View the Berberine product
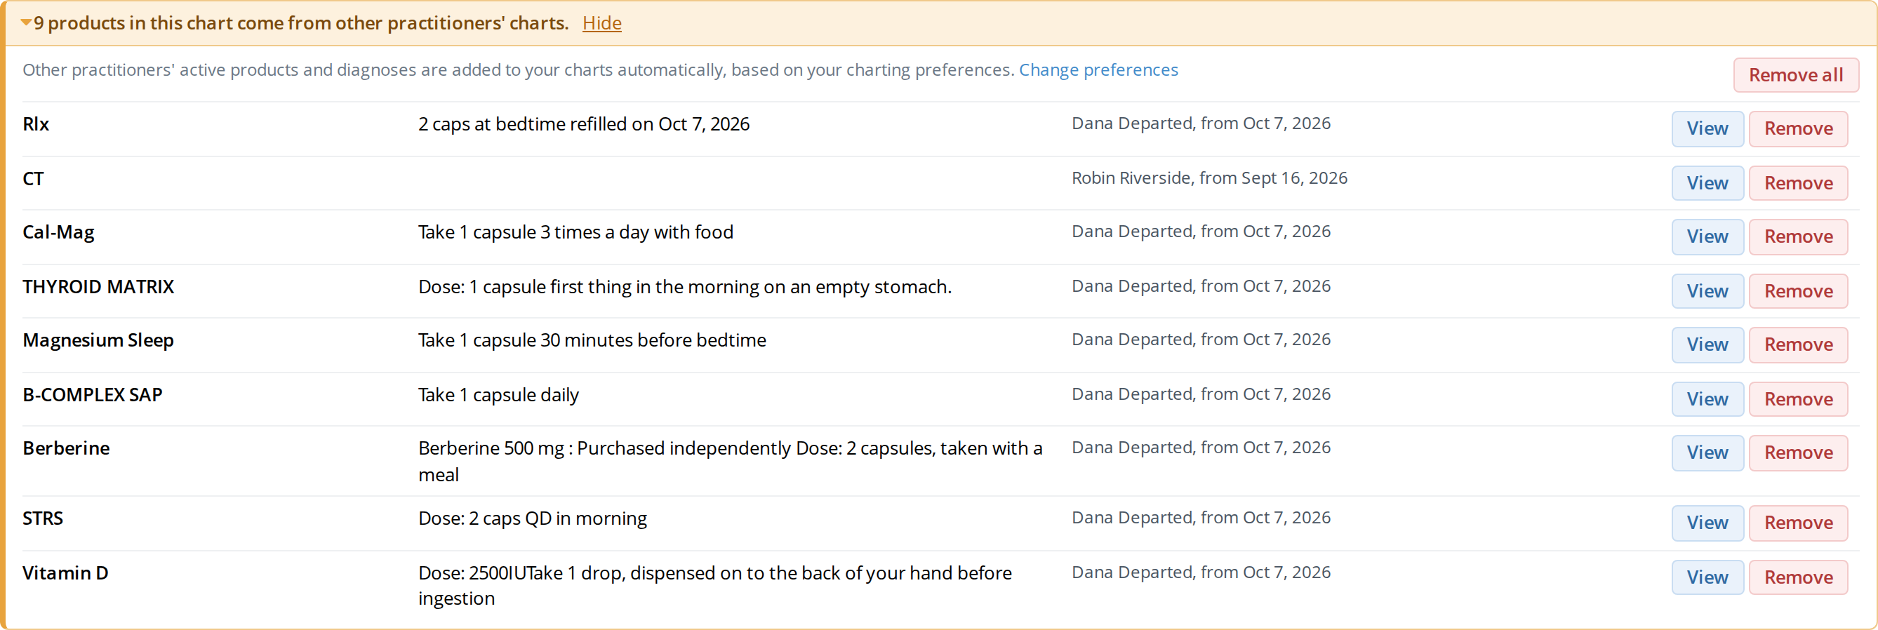Image resolution: width=1878 pixels, height=630 pixels. [x=1707, y=452]
